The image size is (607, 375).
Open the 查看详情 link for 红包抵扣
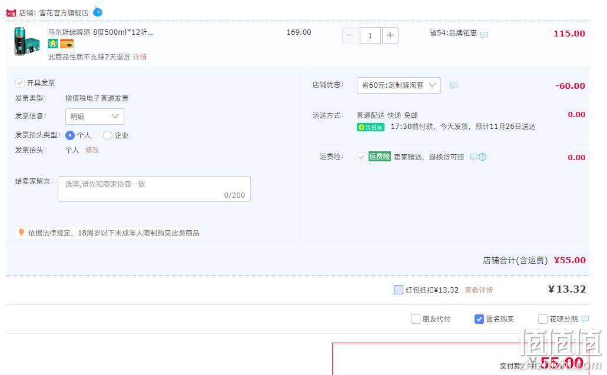click(x=479, y=290)
